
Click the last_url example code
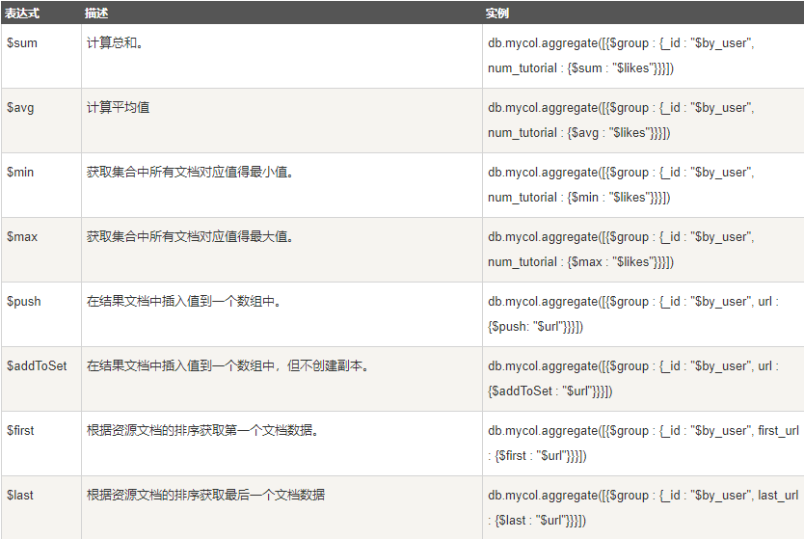(x=643, y=508)
